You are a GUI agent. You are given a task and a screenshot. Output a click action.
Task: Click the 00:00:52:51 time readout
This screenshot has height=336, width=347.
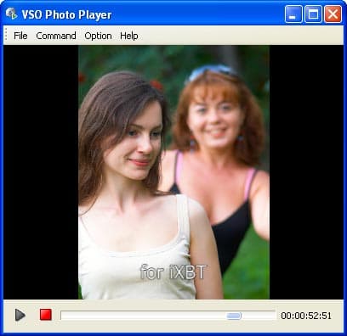306,316
